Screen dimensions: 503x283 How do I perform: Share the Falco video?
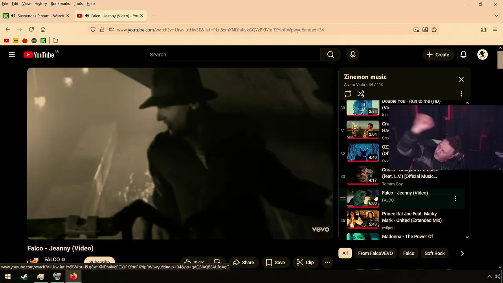pos(243,263)
